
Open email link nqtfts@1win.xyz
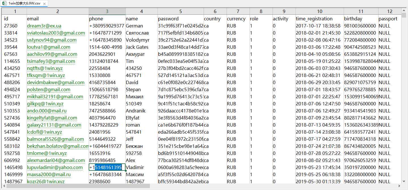[x=45, y=68]
